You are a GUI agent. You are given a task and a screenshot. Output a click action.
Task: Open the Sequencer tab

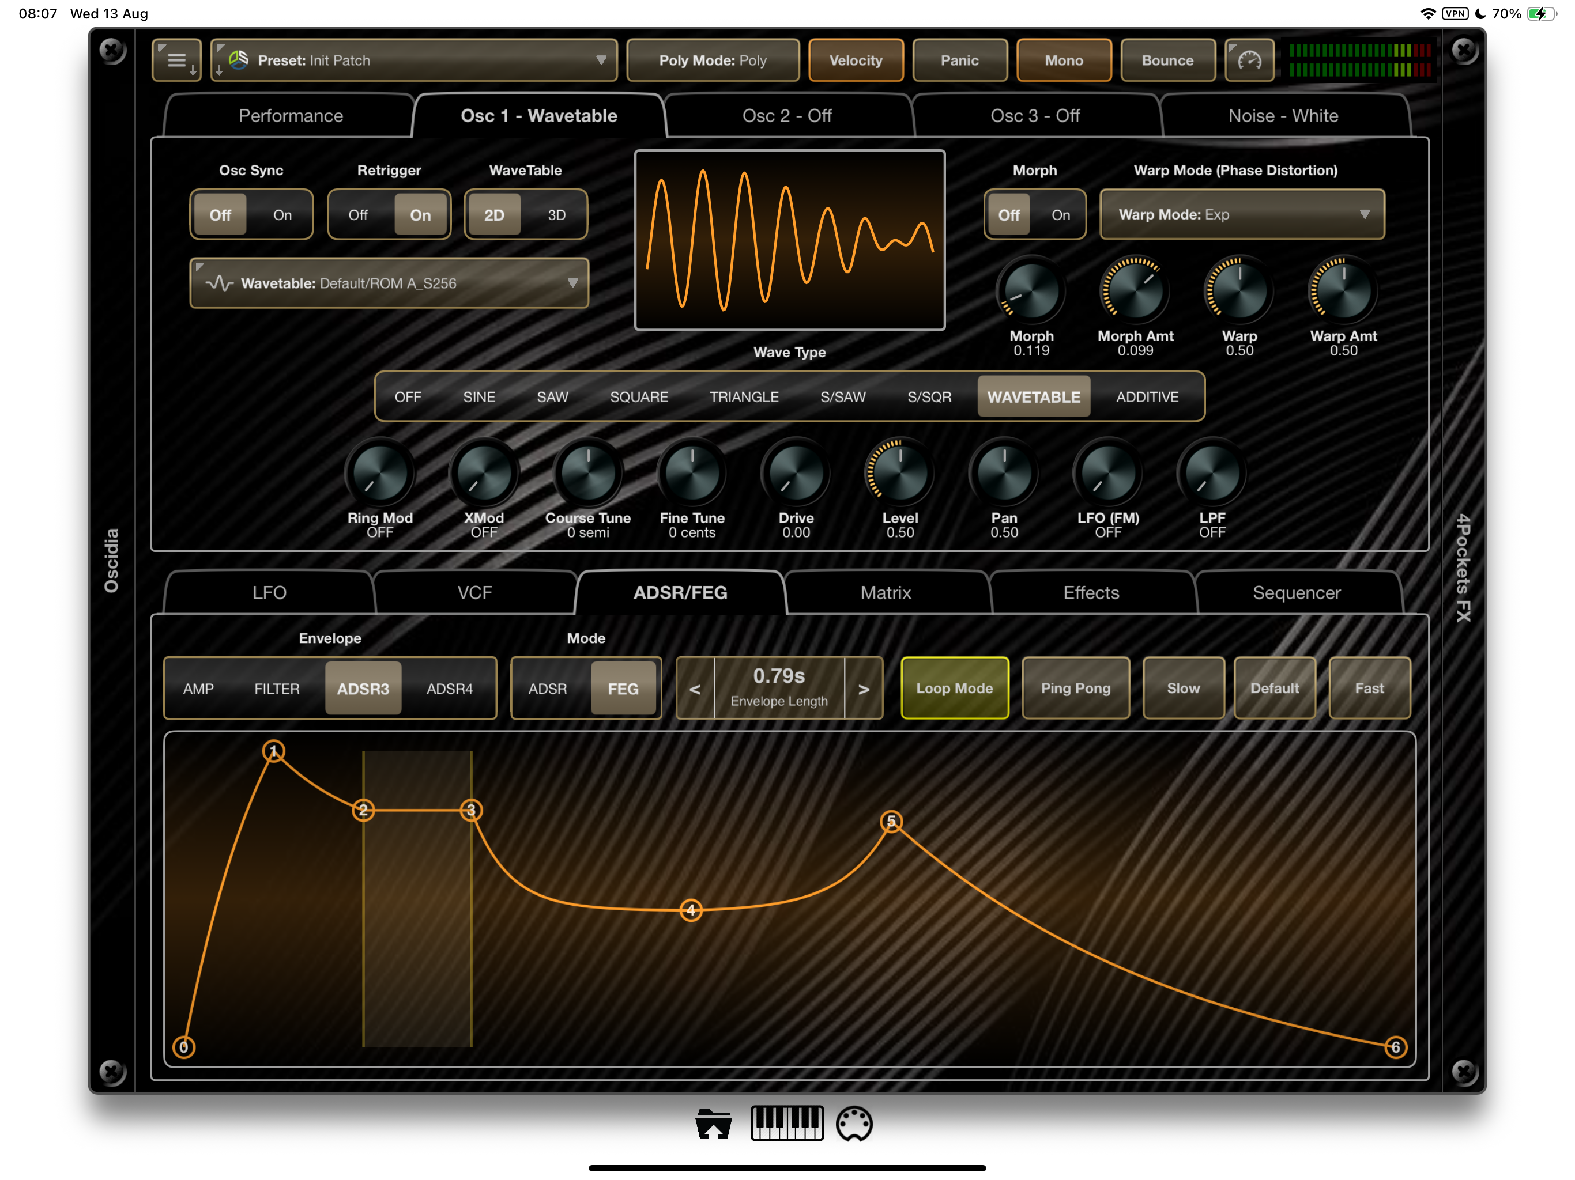1297,593
